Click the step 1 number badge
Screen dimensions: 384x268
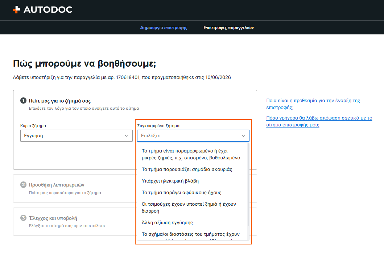(x=23, y=101)
